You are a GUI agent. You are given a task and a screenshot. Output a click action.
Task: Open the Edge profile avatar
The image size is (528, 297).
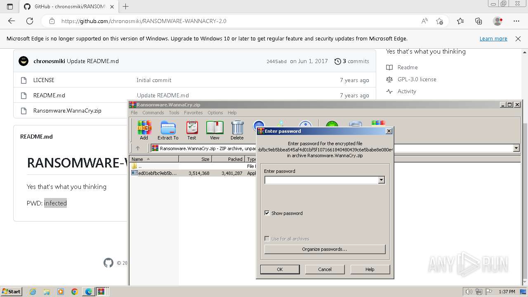point(497,21)
